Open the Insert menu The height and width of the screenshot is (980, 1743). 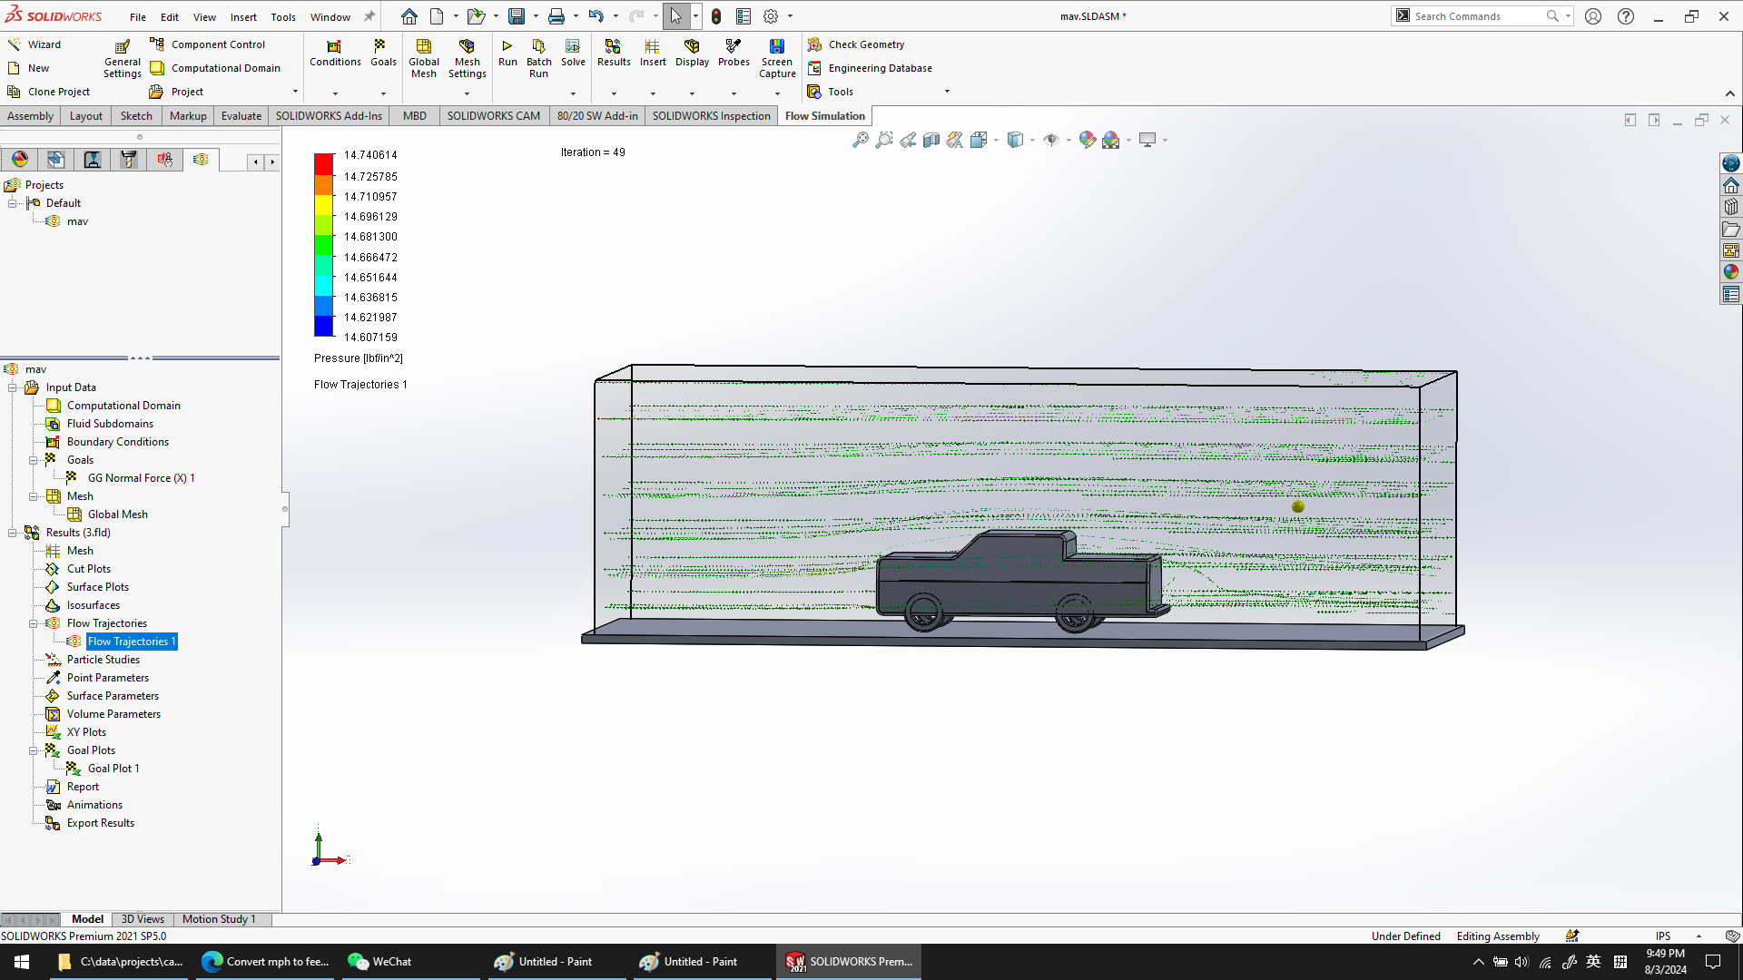pos(242,16)
